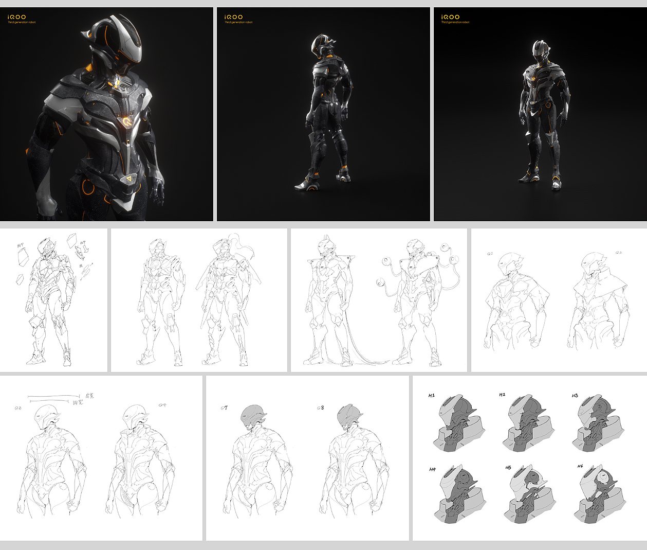The height and width of the screenshot is (550, 647).
Task: Open the full-body front-facing robot render
Action: point(540,114)
